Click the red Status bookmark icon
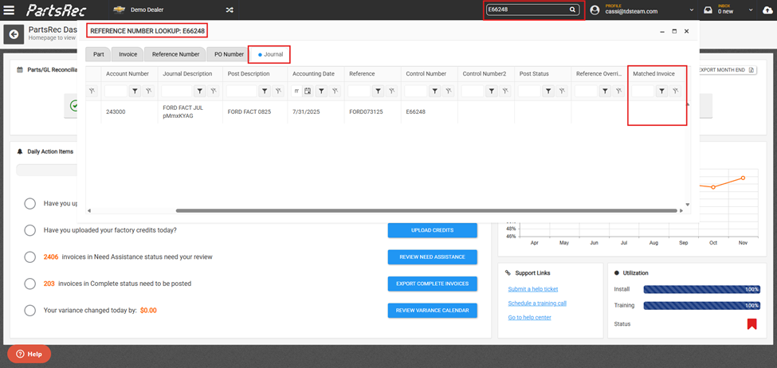This screenshot has width=777, height=368. click(751, 324)
